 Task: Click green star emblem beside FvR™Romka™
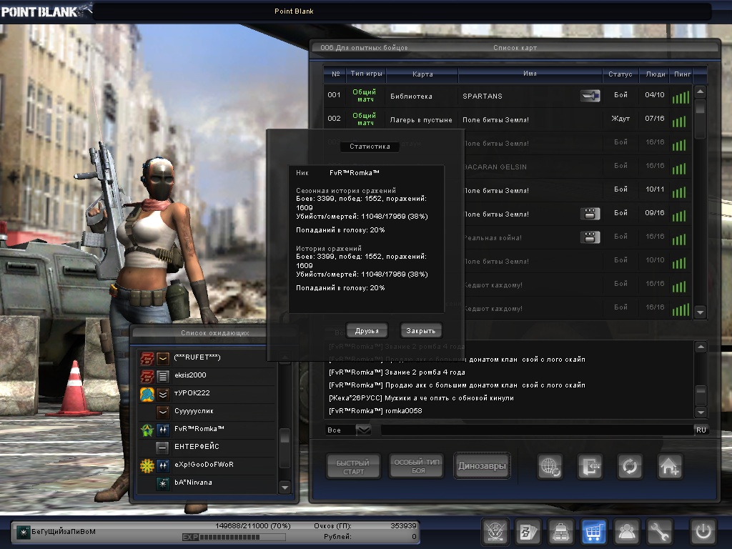[147, 430]
